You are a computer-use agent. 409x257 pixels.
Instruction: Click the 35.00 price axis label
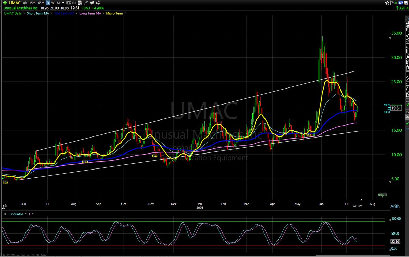(396, 33)
